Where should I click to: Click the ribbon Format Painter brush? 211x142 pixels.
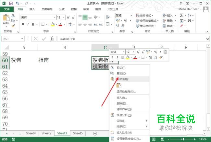click(13, 26)
